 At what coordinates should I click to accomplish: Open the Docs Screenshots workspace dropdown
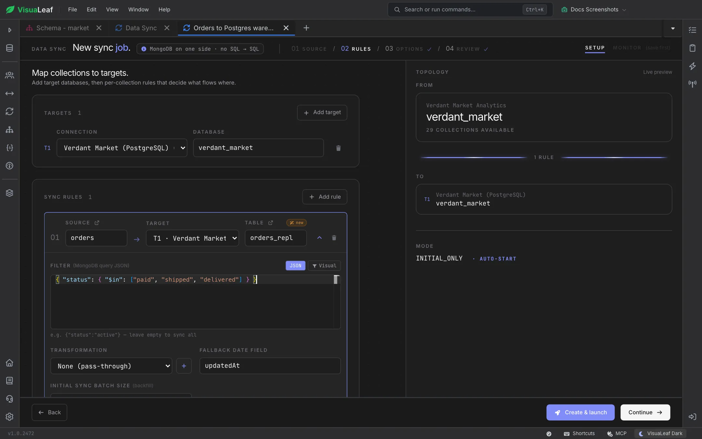tap(594, 10)
